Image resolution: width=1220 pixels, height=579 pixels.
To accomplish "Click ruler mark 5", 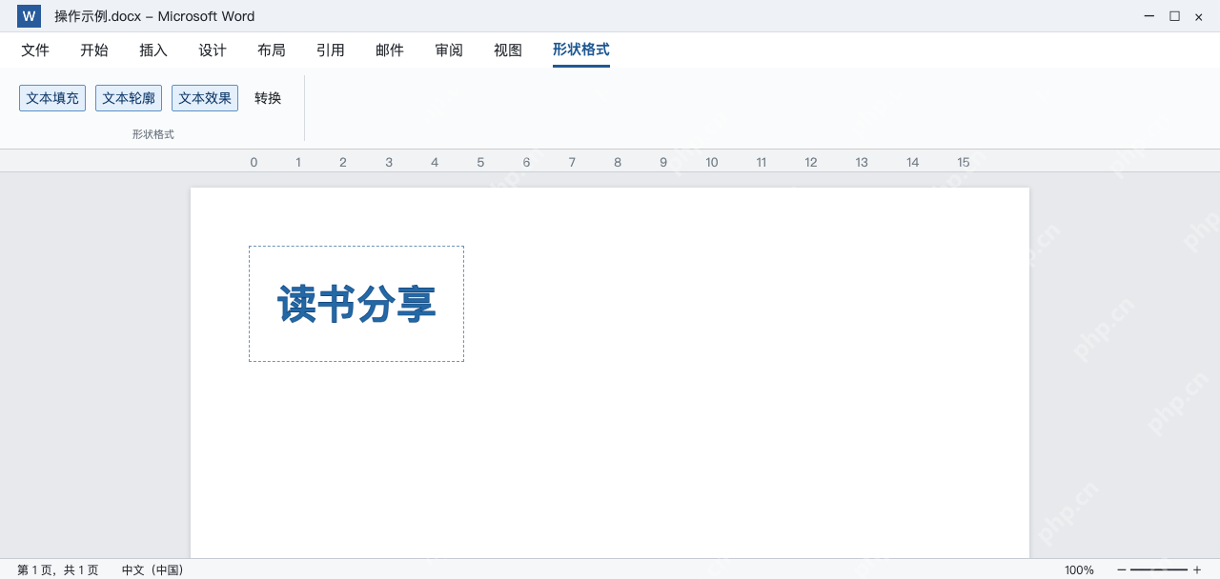I will [480, 162].
